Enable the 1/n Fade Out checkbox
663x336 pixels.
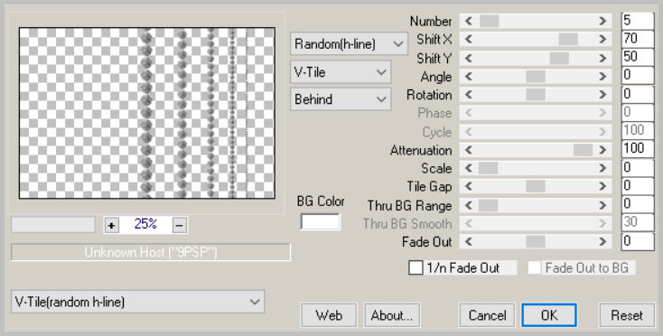(416, 268)
